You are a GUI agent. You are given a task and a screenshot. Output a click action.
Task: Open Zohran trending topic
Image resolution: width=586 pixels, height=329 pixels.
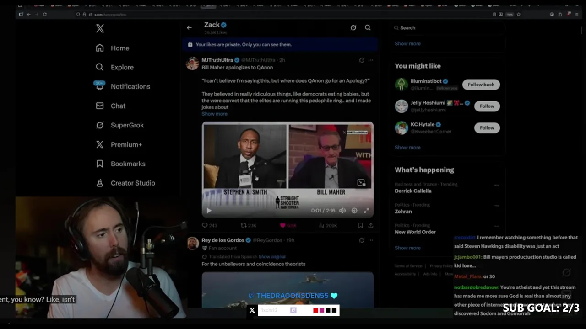click(403, 212)
